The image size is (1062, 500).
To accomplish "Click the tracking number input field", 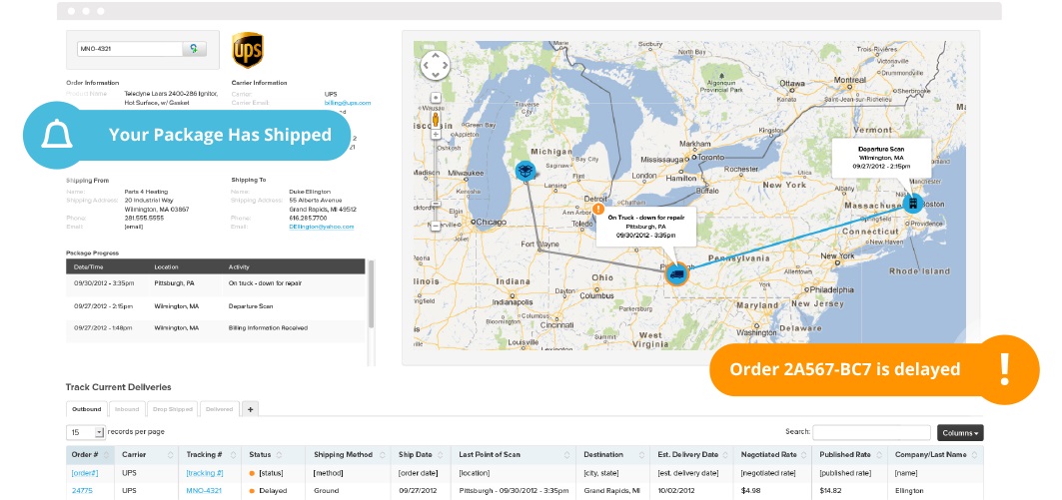I will coord(130,49).
